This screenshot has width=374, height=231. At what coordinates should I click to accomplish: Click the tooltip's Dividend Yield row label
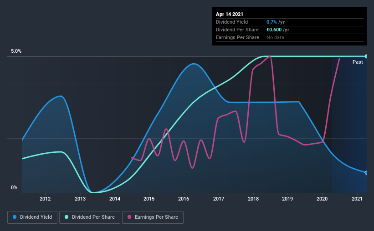pyautogui.click(x=232, y=22)
